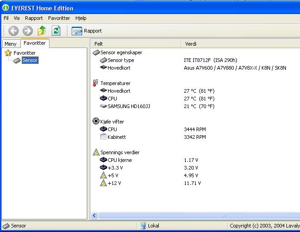This screenshot has width=300, height=232.
Task: Click the Copyright text in status bar
Action: pos(265,226)
